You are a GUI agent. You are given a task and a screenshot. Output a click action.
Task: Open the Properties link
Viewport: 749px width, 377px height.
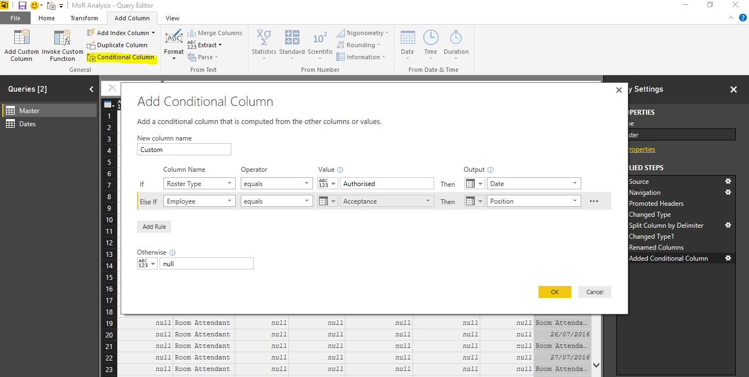642,149
